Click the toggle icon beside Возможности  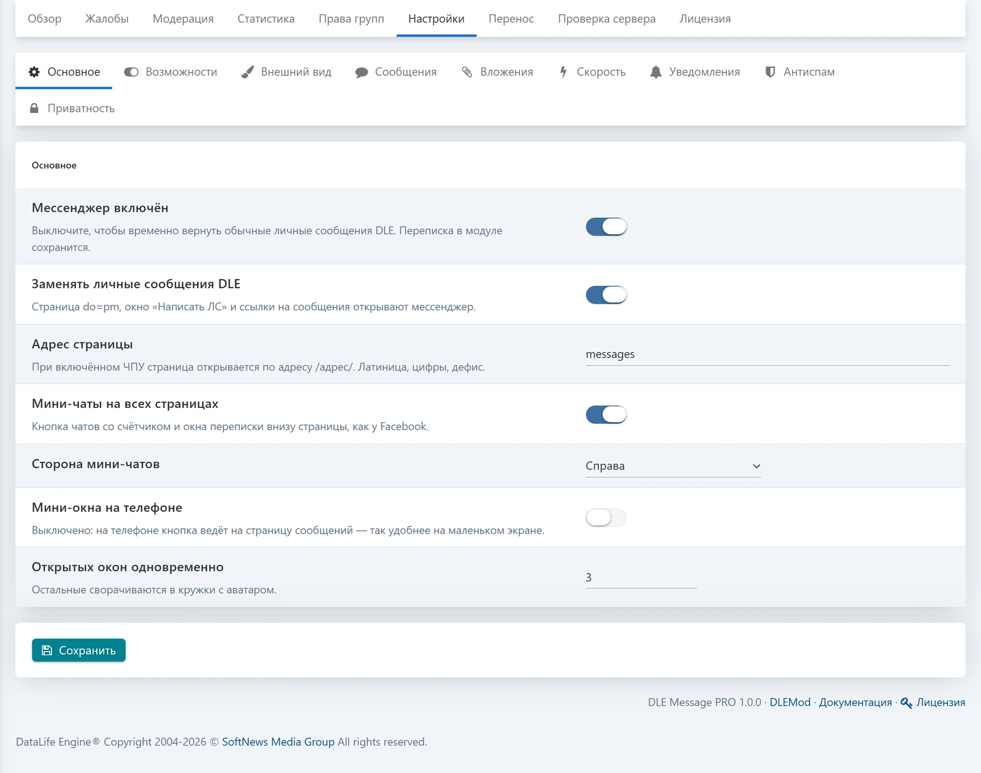131,72
